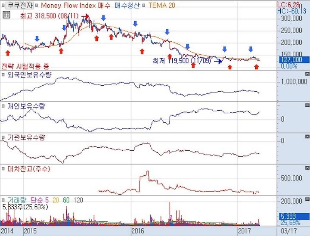The image size is (310, 236).
Task: Select the 외국인보유수량 panel title
Action: (29, 75)
